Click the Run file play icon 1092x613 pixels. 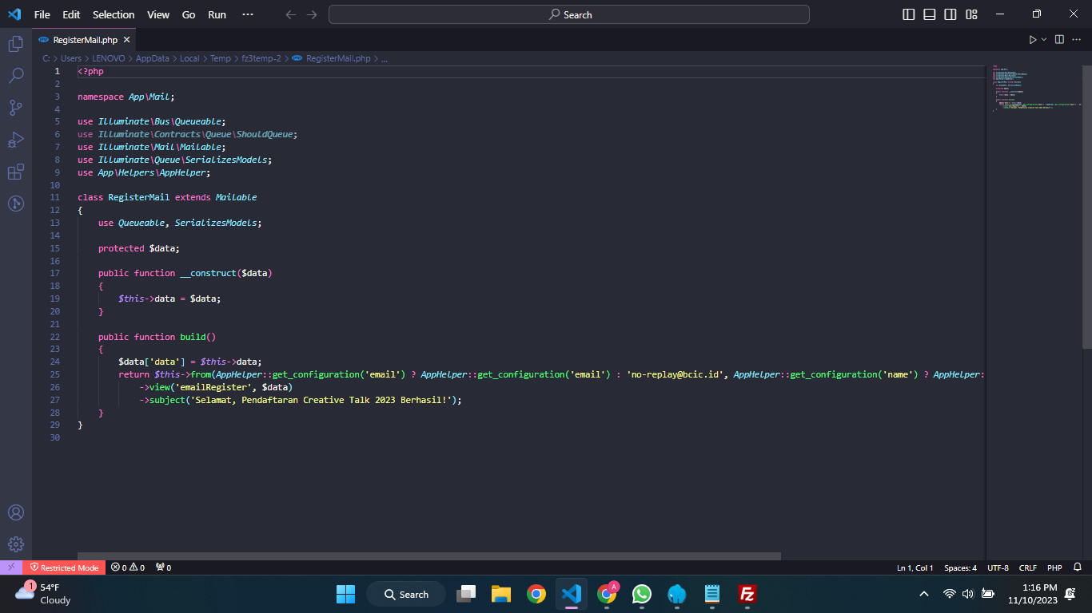[x=1032, y=39]
